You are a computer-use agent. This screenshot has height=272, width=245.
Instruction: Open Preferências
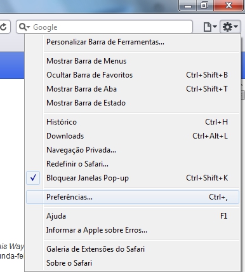click(x=133, y=197)
